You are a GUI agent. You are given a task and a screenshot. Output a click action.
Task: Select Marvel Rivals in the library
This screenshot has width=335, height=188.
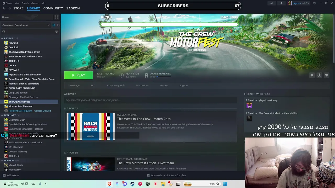(16, 165)
